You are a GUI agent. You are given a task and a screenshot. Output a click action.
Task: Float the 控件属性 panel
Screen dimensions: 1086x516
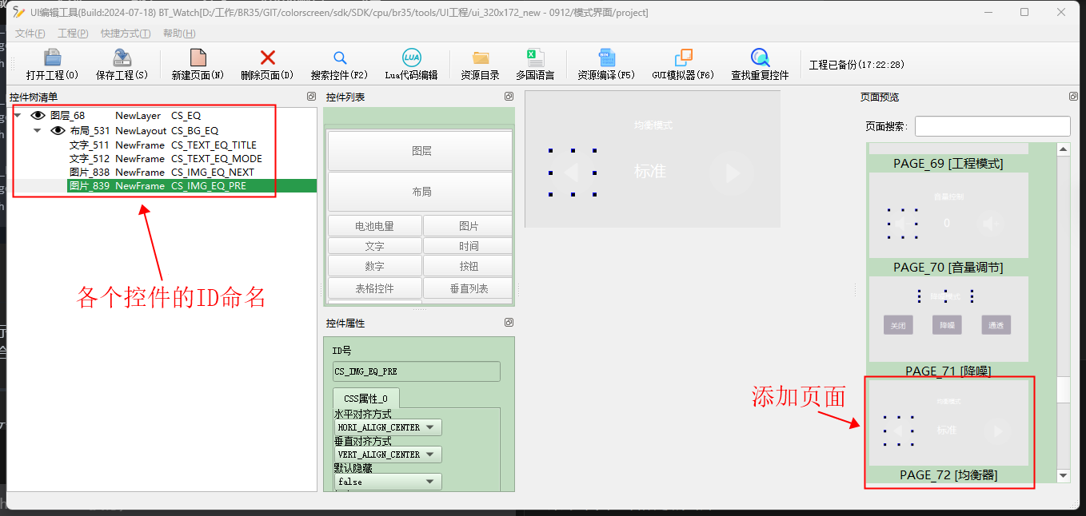click(x=509, y=323)
